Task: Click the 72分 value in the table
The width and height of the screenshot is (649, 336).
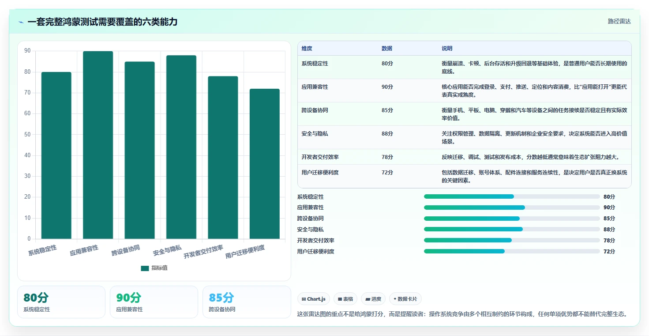Action: [x=387, y=173]
